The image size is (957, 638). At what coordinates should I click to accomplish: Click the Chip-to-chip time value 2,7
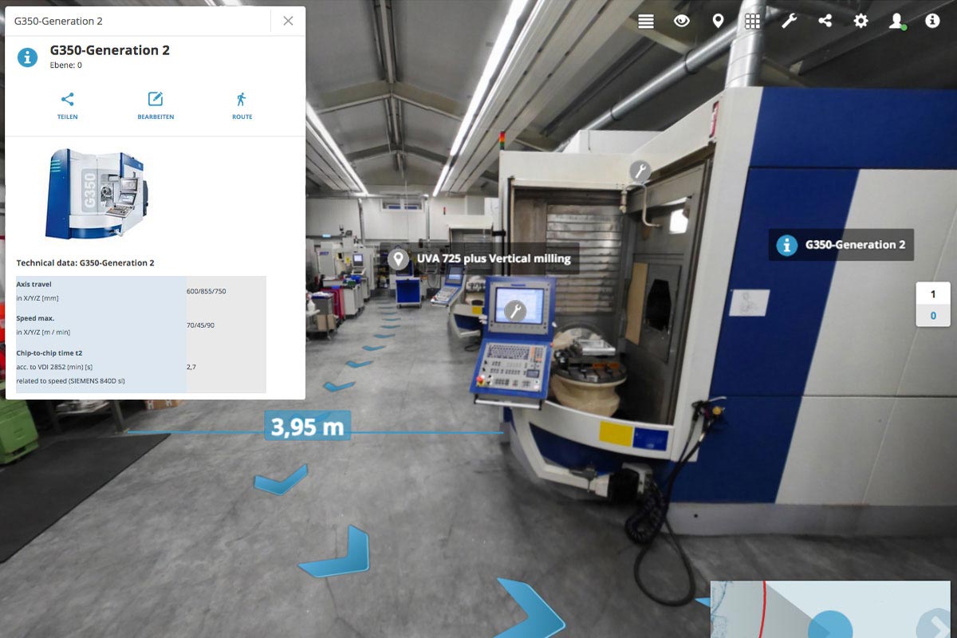(x=191, y=367)
